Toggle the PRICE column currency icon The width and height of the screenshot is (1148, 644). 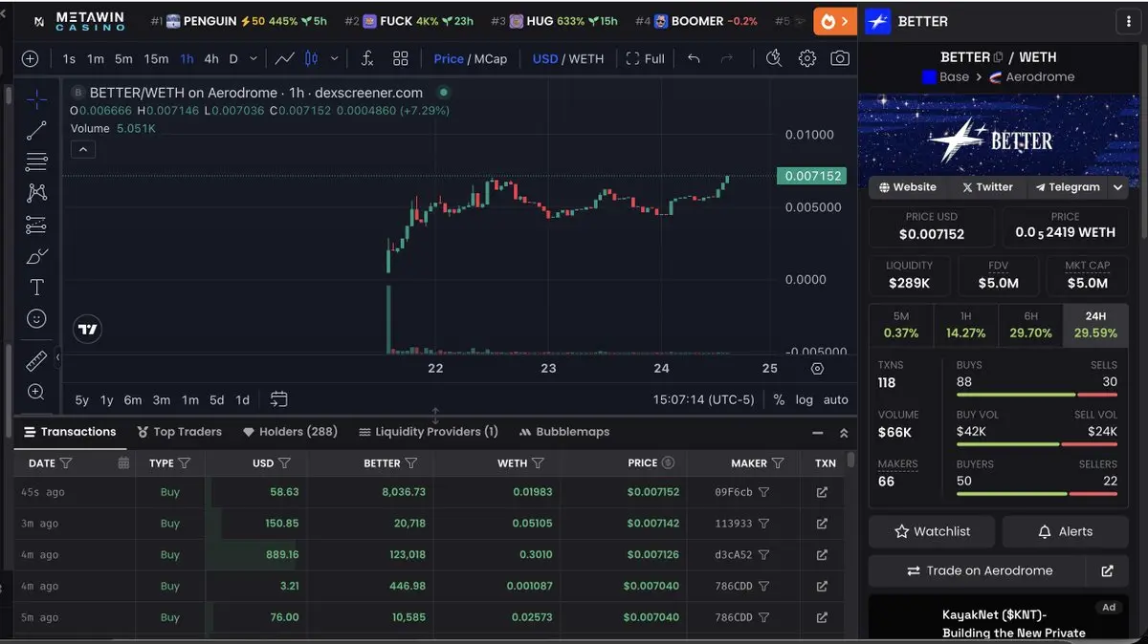tap(668, 462)
